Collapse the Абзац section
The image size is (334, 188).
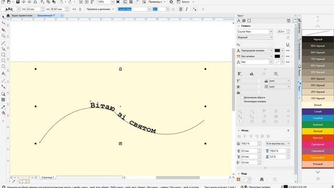tap(238, 131)
